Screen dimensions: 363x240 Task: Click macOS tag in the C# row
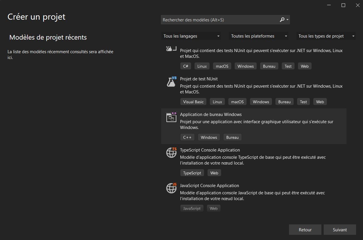point(222,66)
